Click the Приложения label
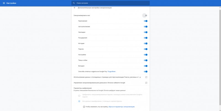 click(83, 21)
